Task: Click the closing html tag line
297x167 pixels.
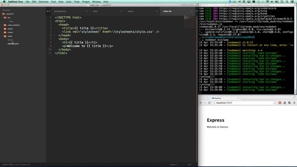Action: point(61,53)
